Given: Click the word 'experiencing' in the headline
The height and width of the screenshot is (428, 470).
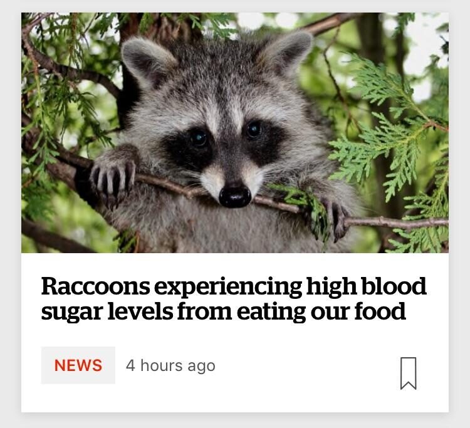Looking at the screenshot, I should pos(228,288).
